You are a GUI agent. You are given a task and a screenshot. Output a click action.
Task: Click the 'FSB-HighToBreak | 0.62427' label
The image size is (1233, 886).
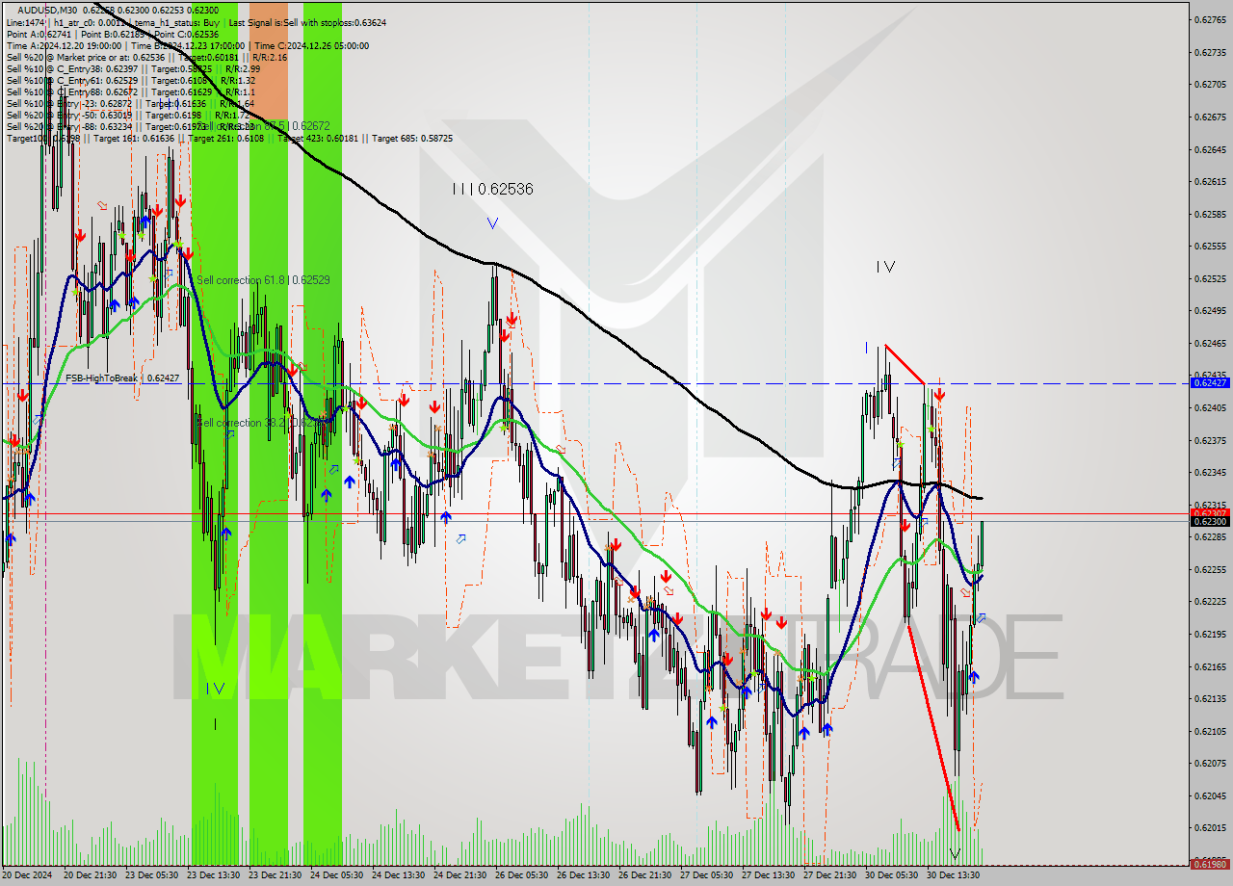coord(122,378)
